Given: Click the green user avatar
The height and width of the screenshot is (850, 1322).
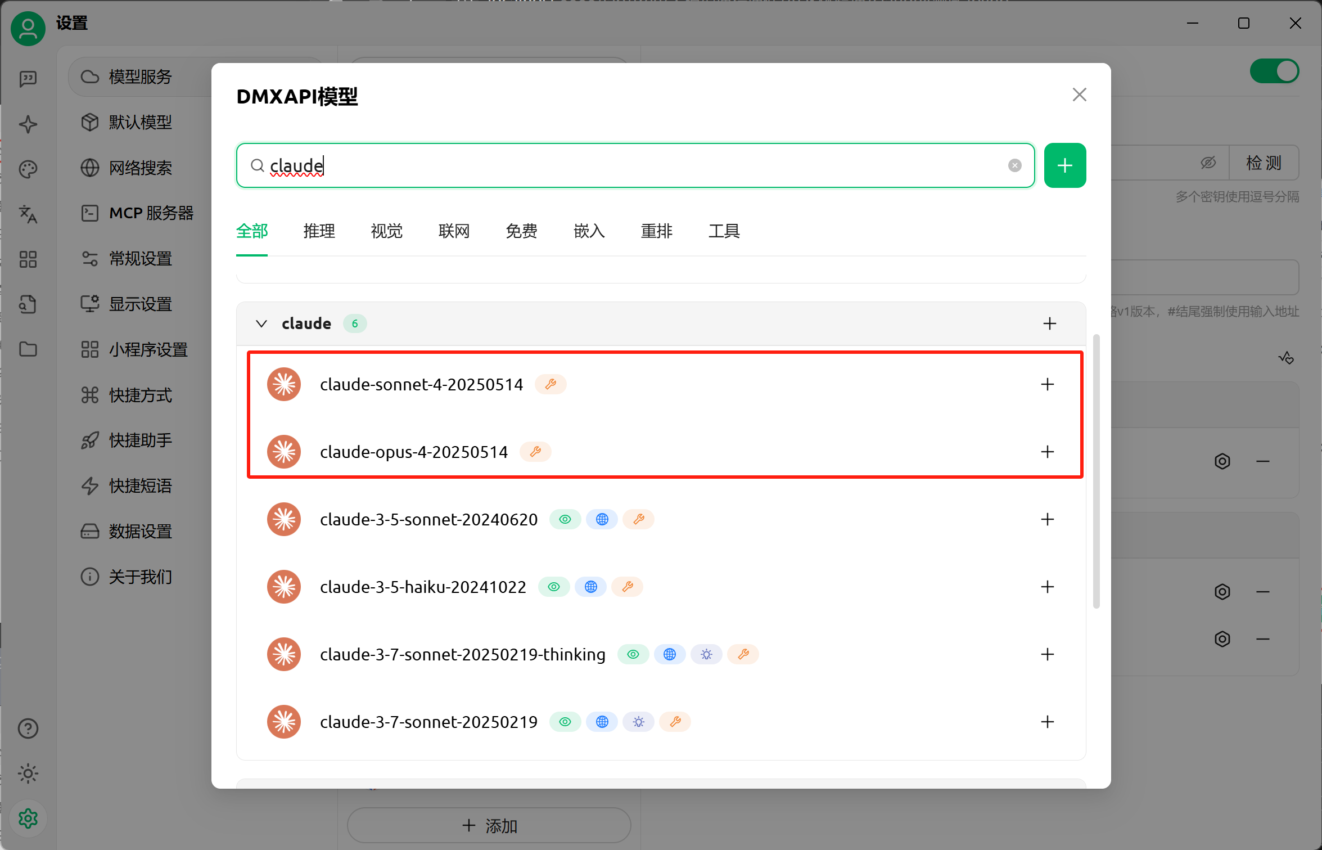Looking at the screenshot, I should pos(28,29).
